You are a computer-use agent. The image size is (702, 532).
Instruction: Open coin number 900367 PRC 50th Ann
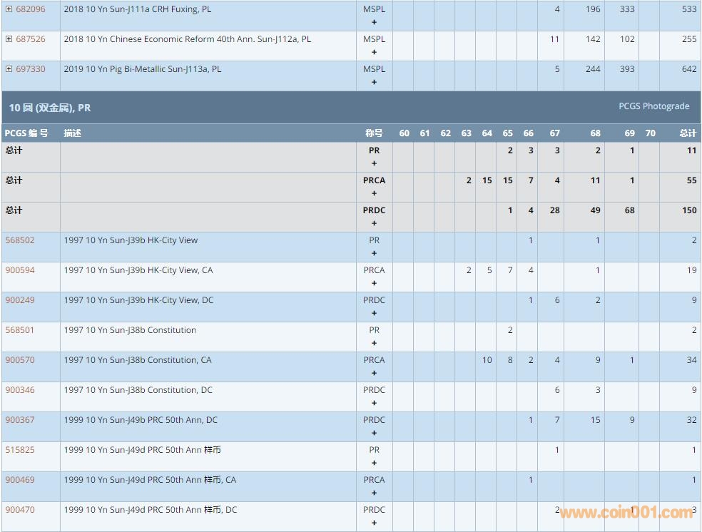tap(20, 420)
